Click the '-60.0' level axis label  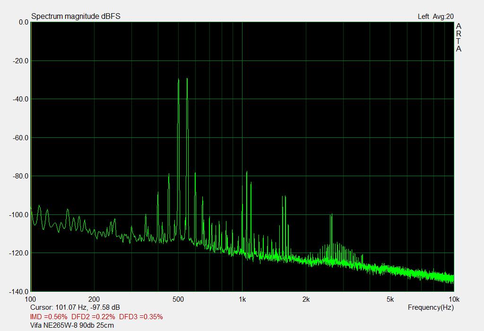20,137
